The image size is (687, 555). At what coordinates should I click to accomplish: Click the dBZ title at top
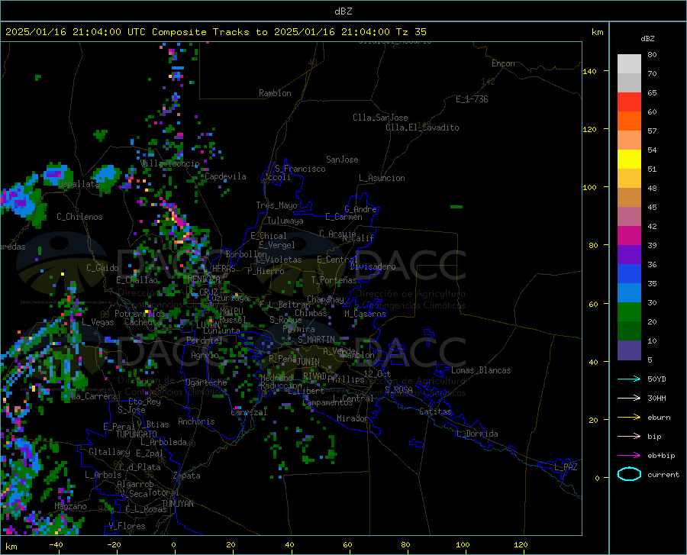coord(343,11)
